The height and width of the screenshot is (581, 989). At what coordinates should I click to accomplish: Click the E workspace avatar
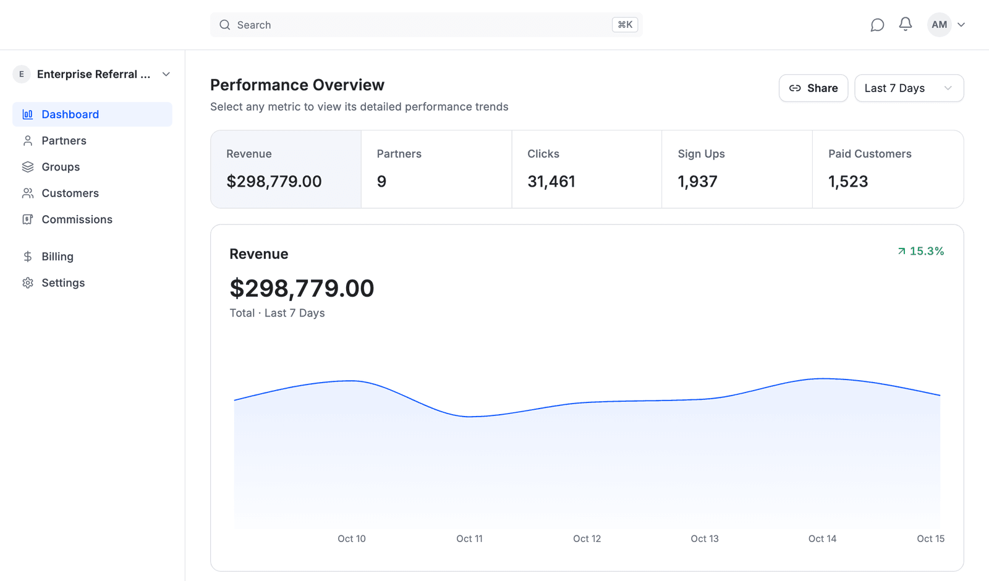[22, 74]
